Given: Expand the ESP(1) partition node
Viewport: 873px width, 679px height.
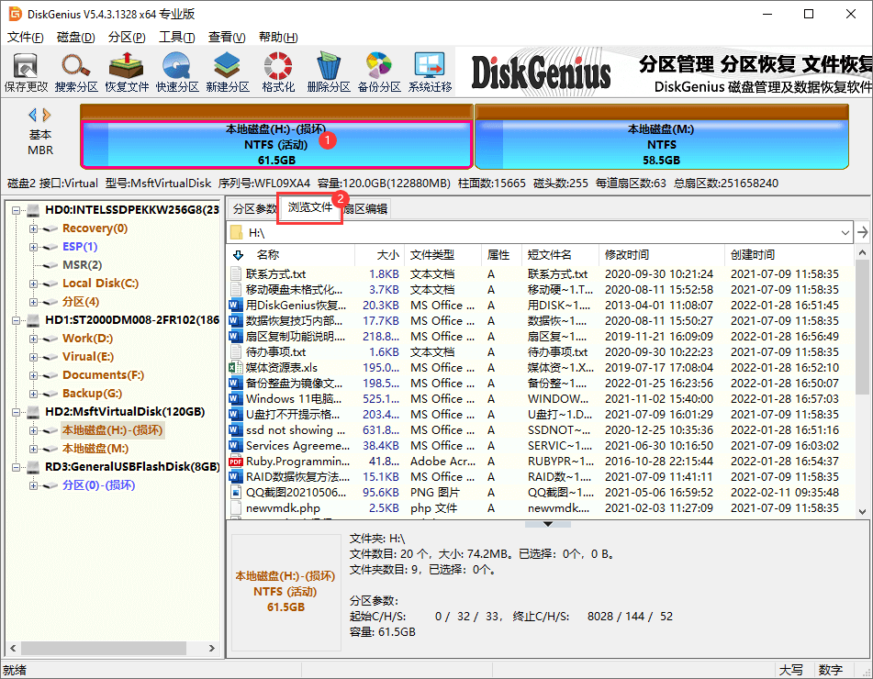Looking at the screenshot, I should pyautogui.click(x=33, y=247).
